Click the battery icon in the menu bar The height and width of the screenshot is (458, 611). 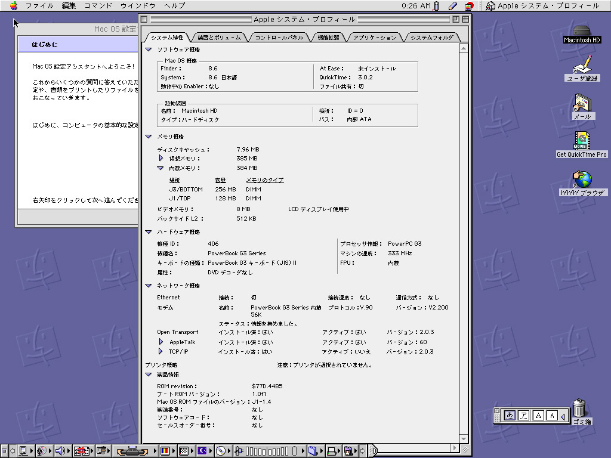[x=436, y=5]
